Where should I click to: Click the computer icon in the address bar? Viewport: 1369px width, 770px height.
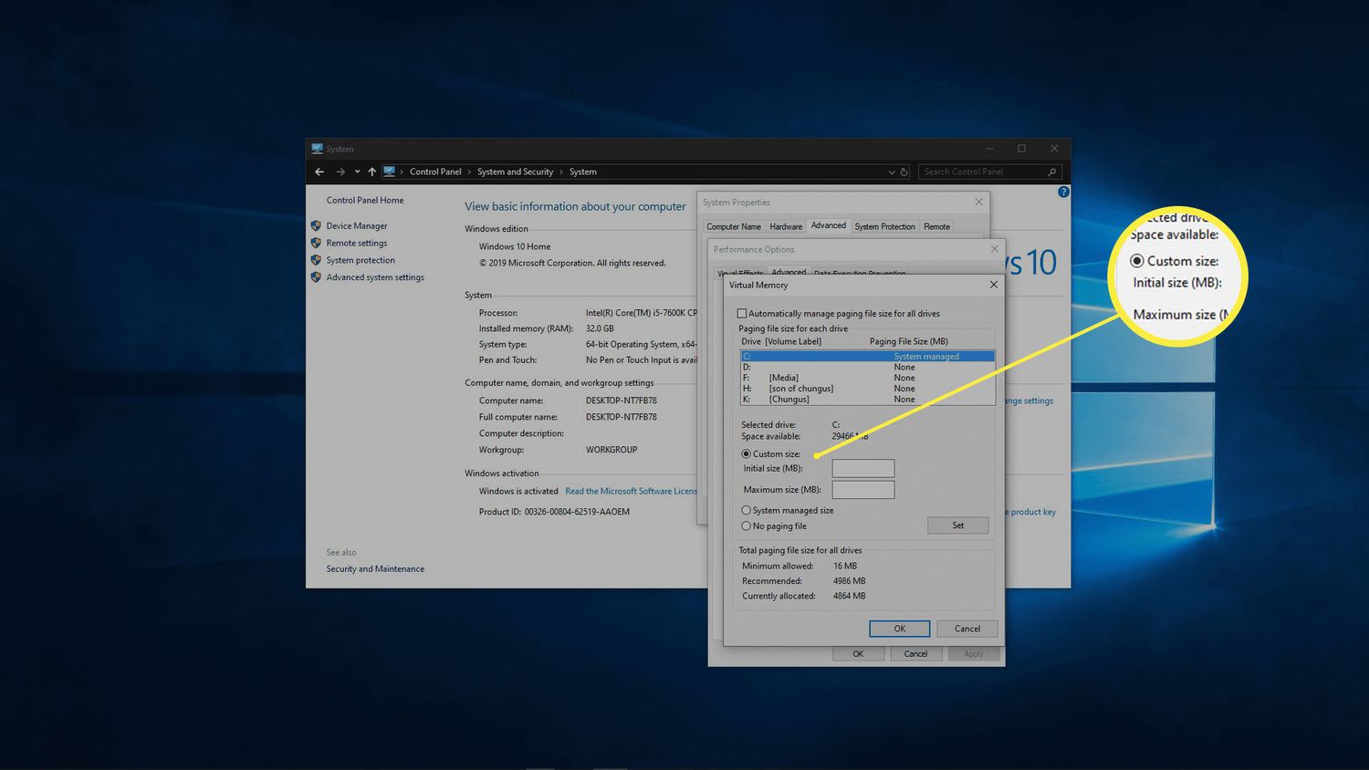click(x=390, y=172)
